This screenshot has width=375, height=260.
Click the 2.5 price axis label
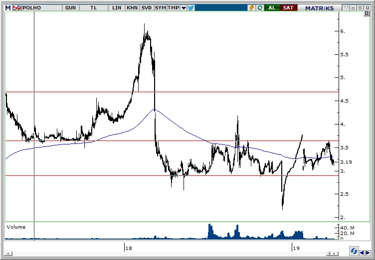345,194
